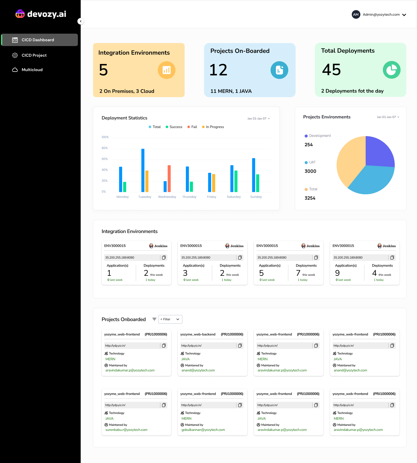Click the devozy.ai logo
Screen dimensions: 417x463
click(x=41, y=14)
